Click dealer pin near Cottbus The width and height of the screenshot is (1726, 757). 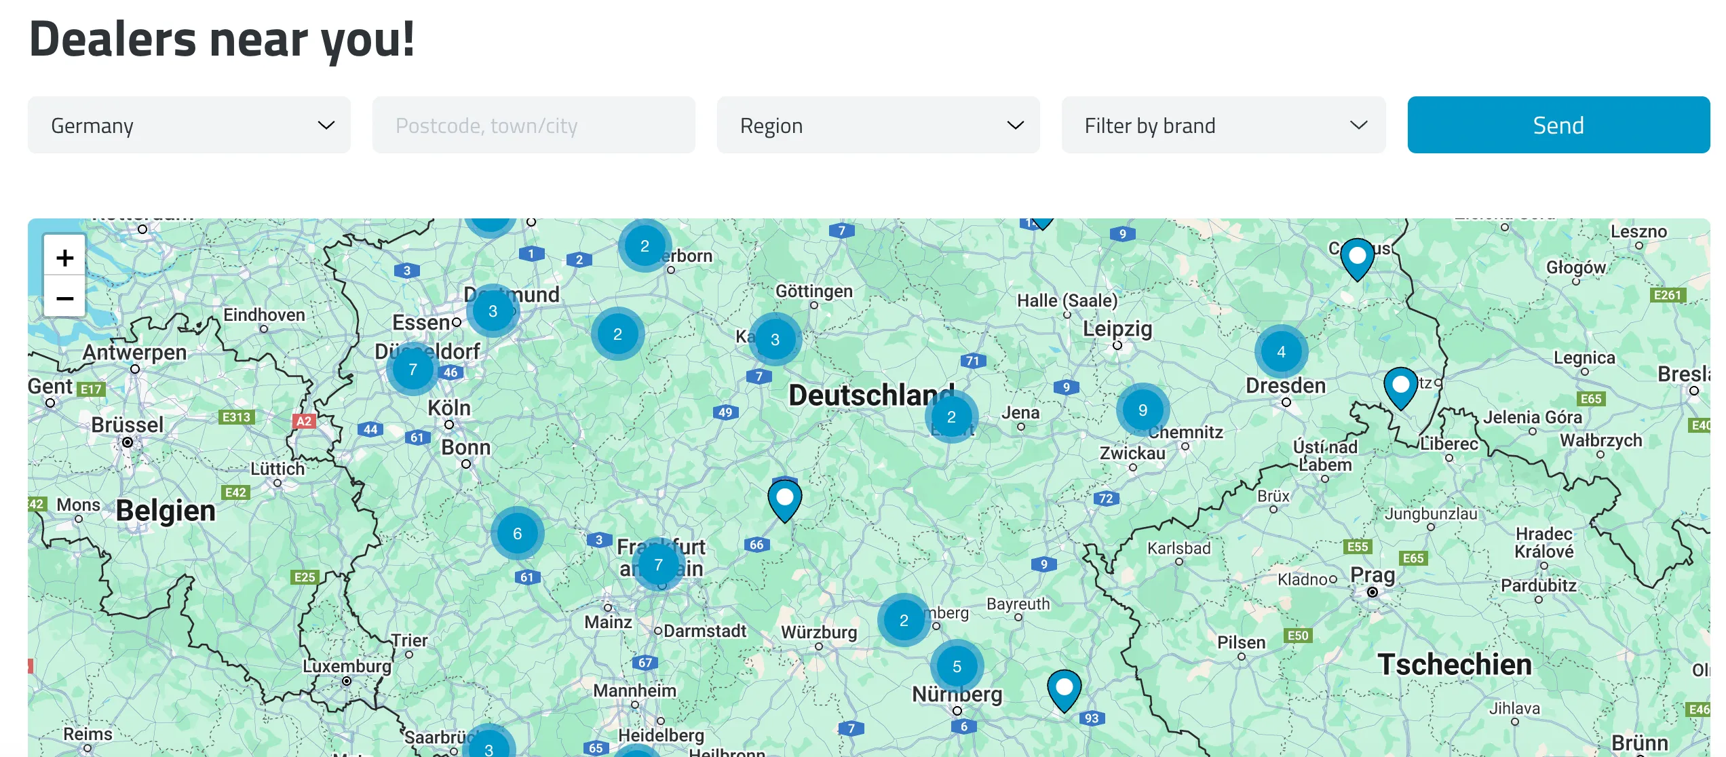(1357, 258)
